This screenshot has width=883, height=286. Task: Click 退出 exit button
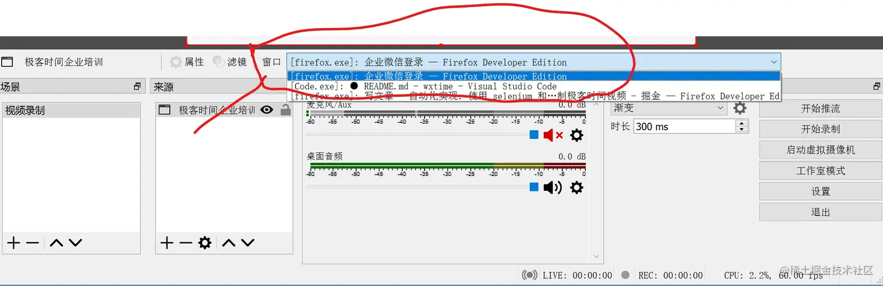point(820,212)
